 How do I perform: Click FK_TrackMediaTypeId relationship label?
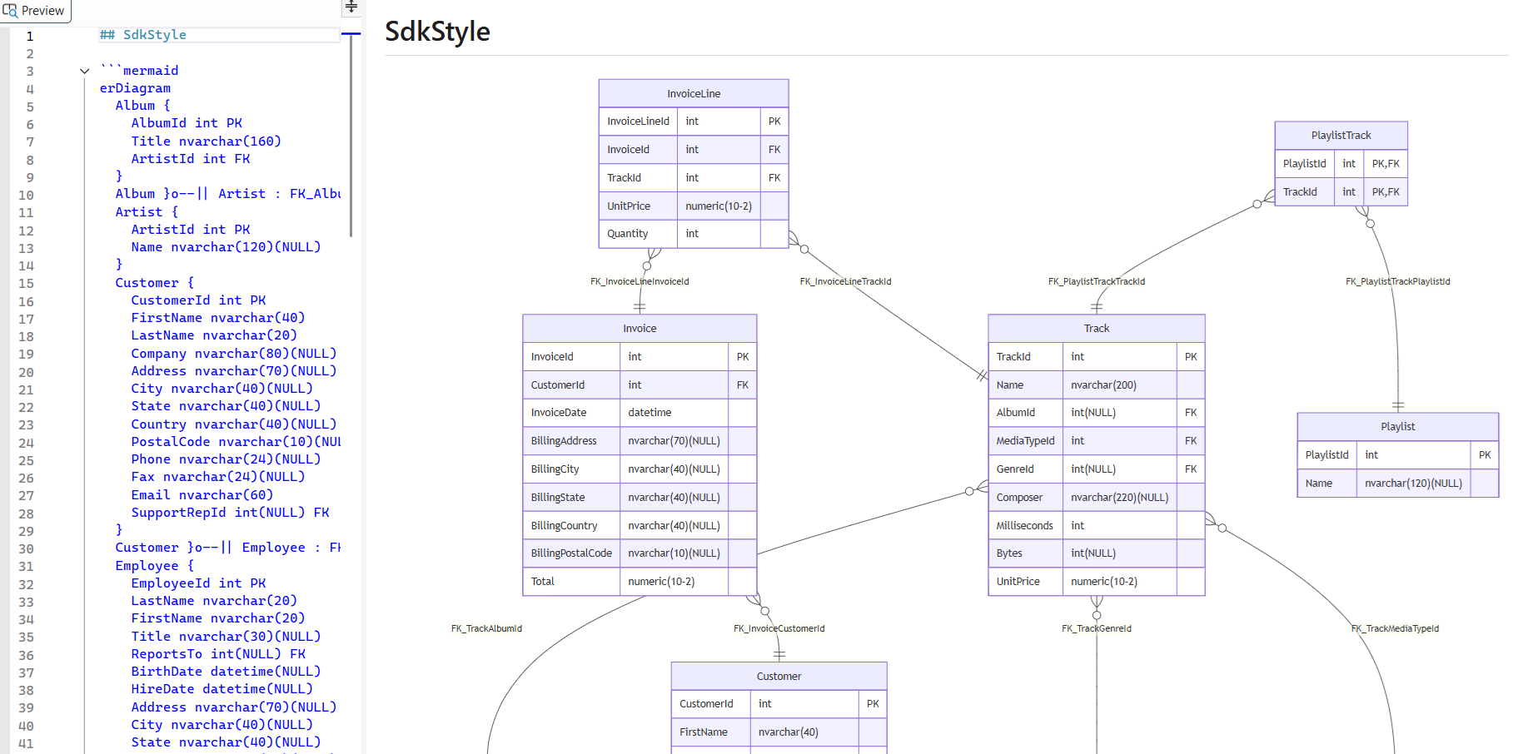(x=1395, y=628)
